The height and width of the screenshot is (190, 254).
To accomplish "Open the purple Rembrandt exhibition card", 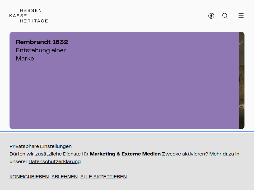I will [124, 80].
